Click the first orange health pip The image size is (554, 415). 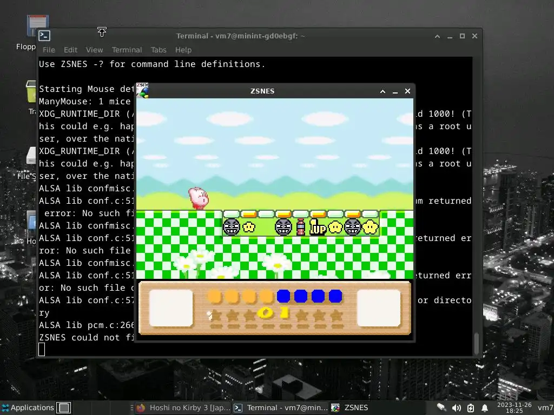pyautogui.click(x=214, y=297)
